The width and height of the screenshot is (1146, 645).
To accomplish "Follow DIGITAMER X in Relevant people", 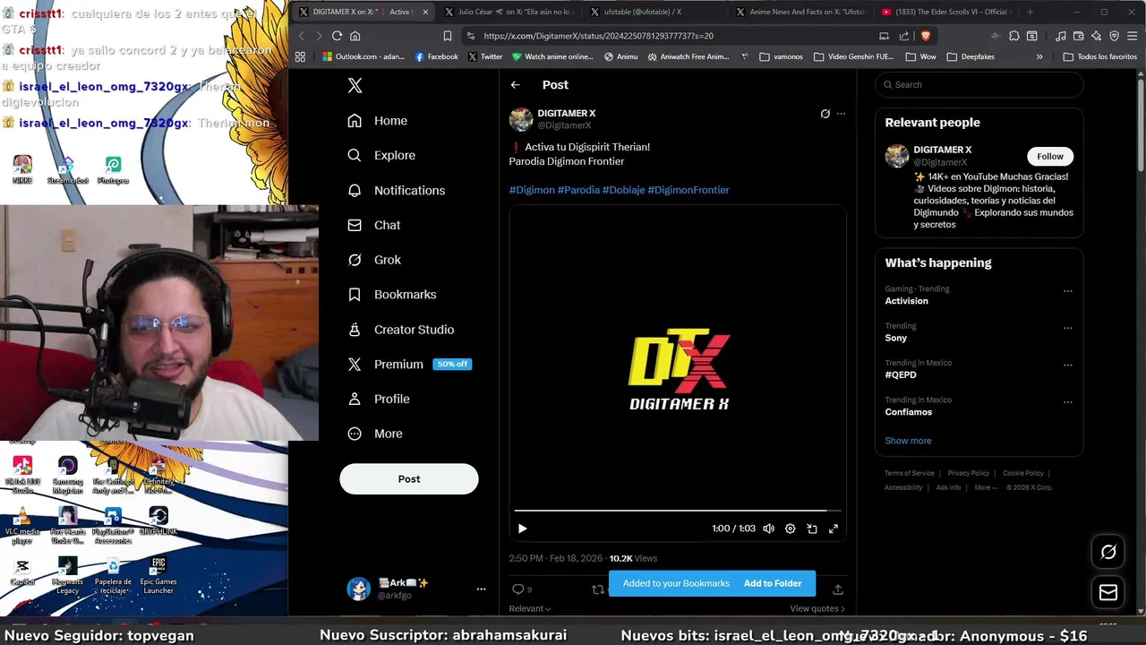I will pos(1050,156).
